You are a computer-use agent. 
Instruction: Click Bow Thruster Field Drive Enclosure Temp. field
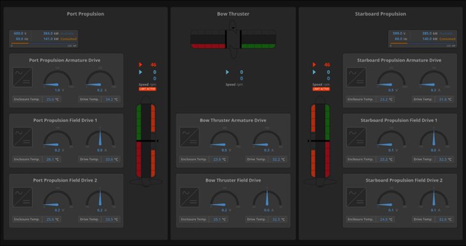click(x=204, y=219)
